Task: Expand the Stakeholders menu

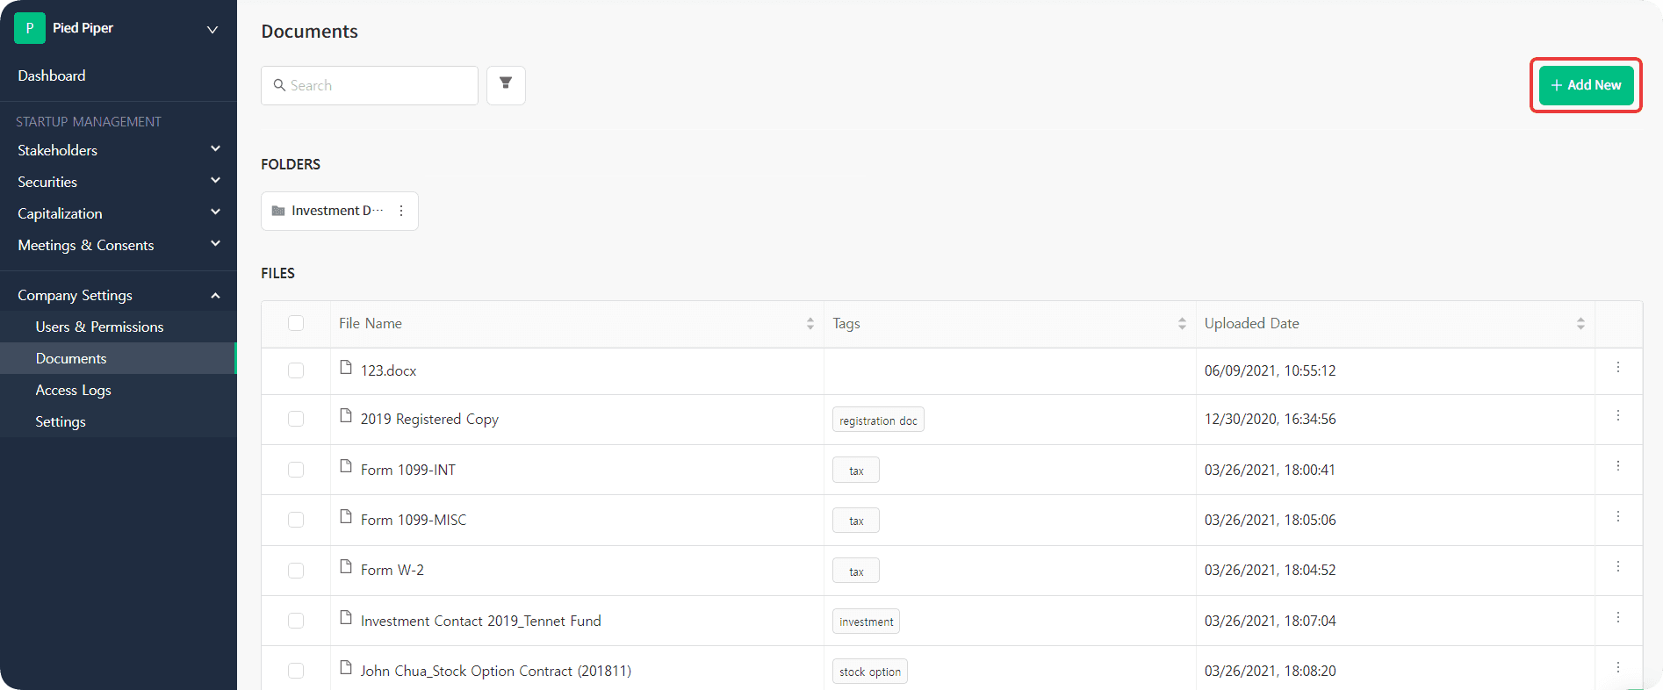Action: [119, 150]
